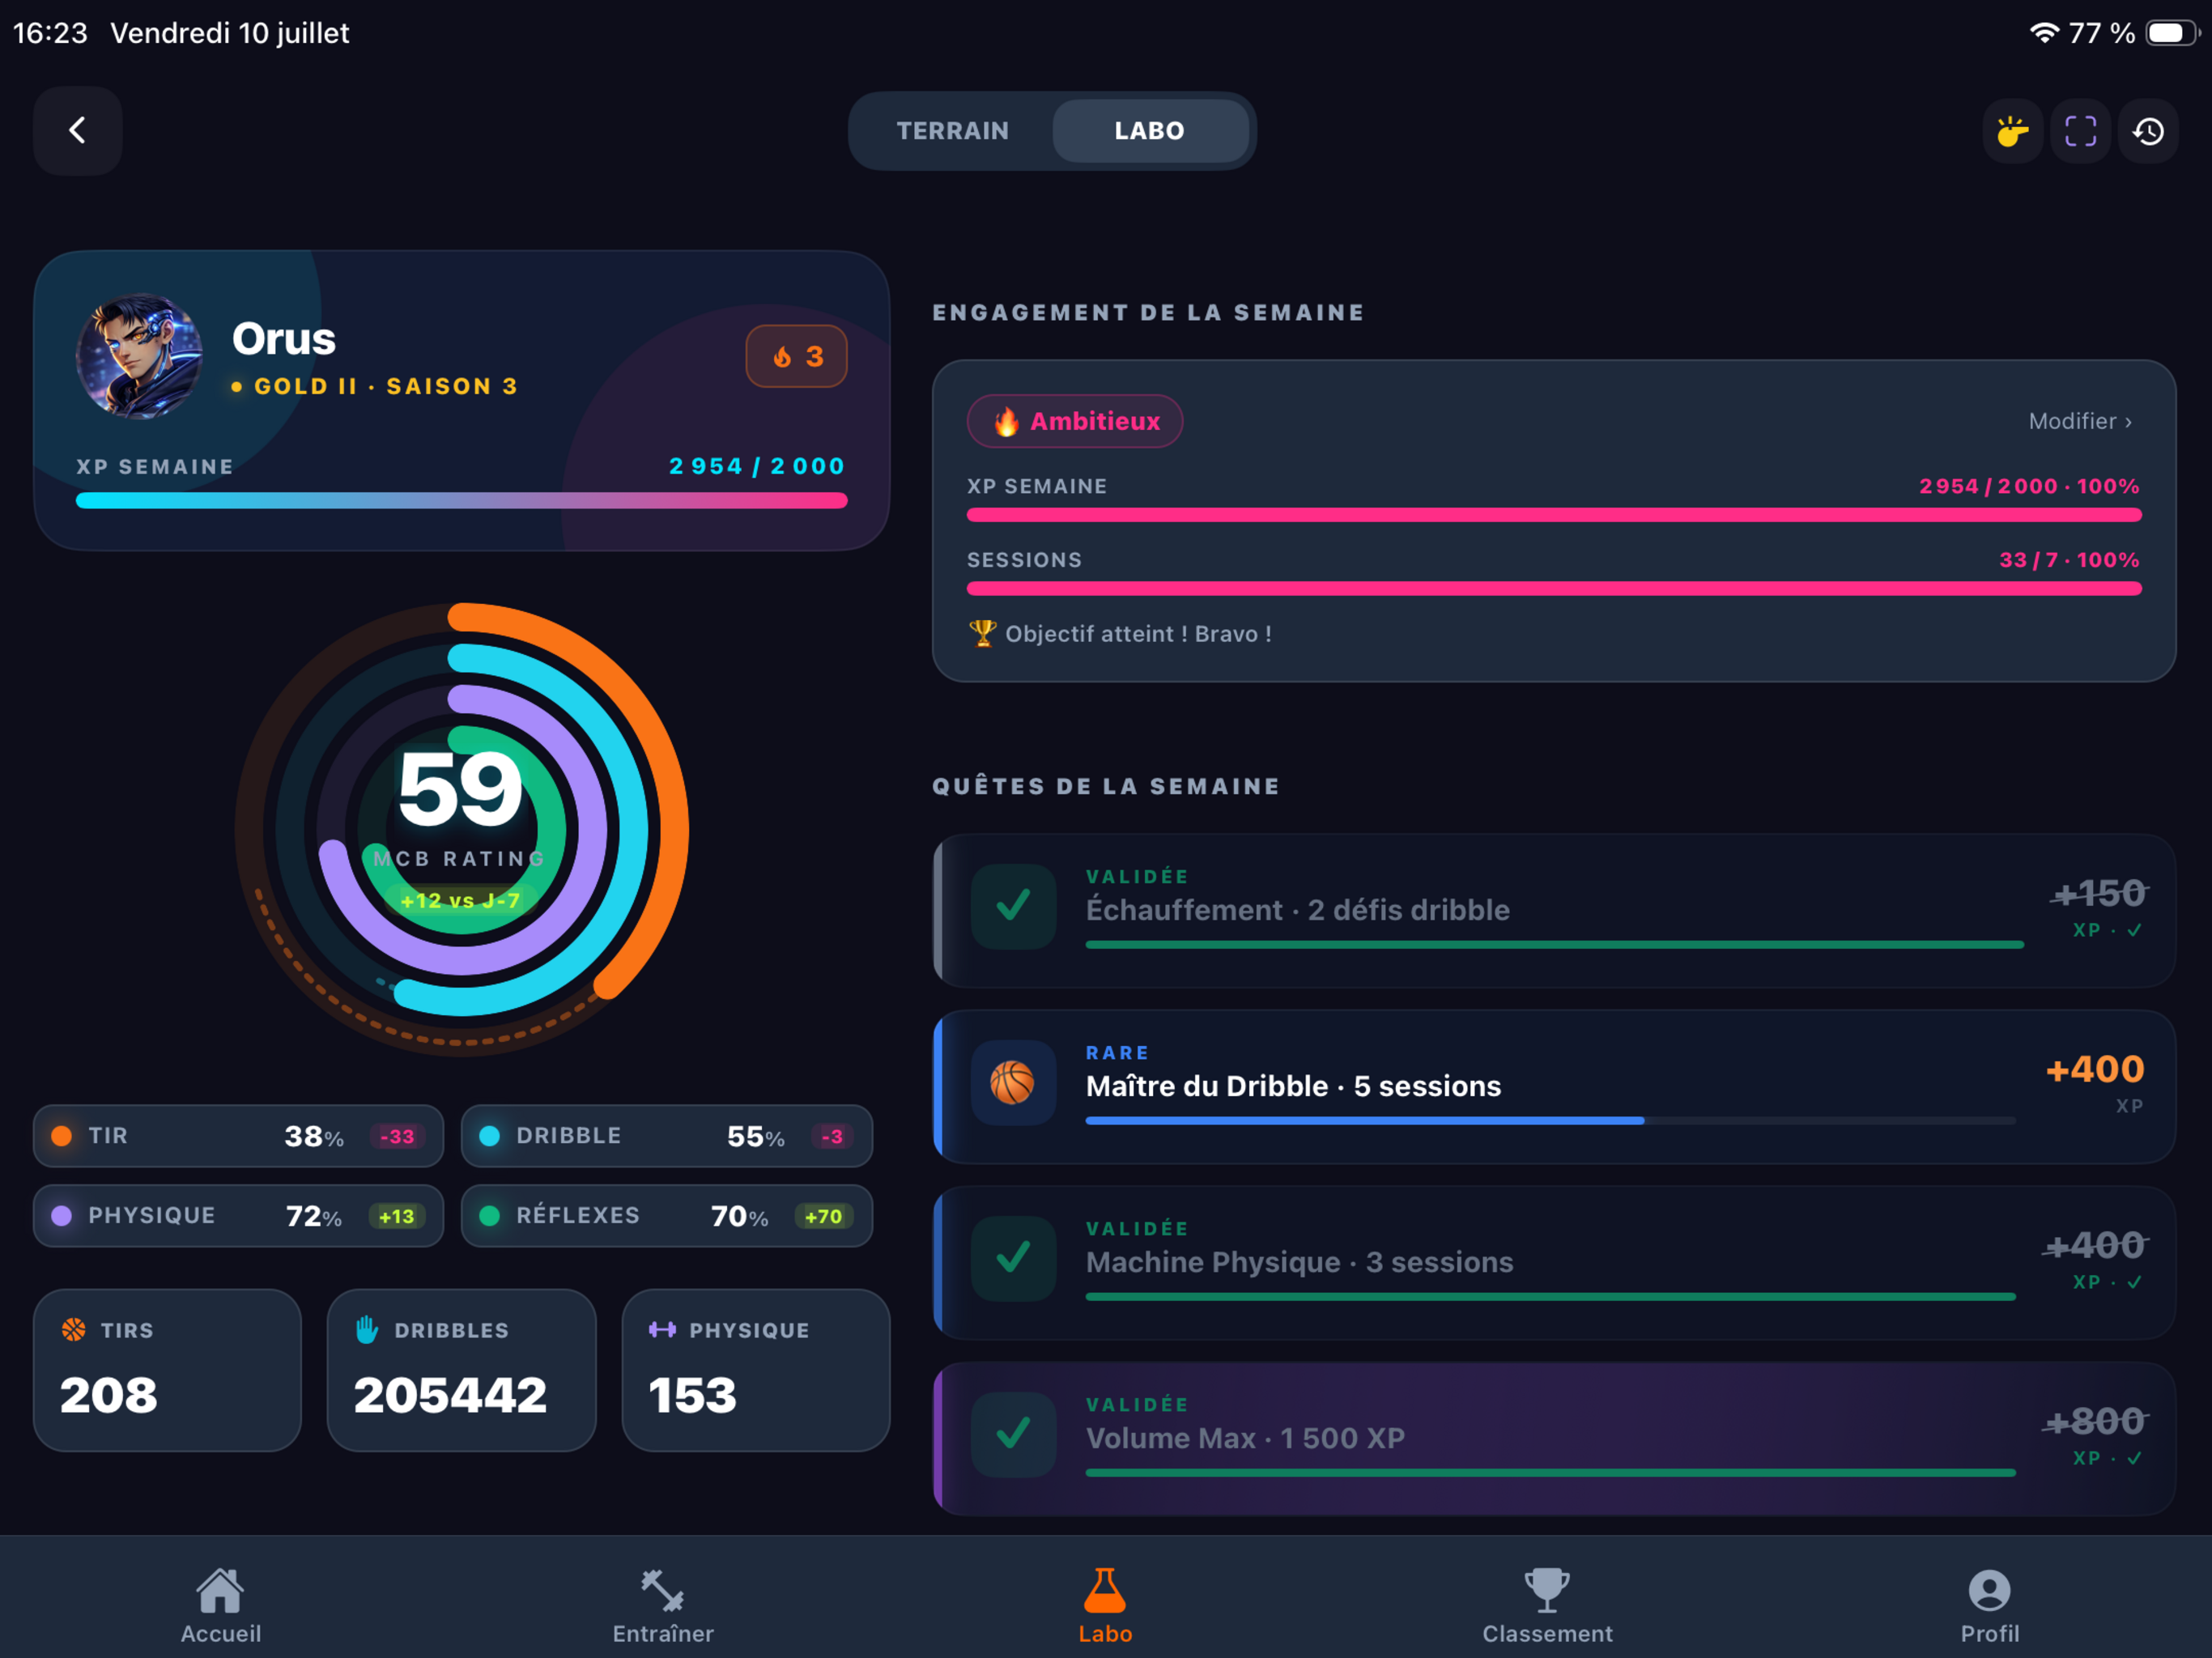Screen dimensions: 2212x1658
Task: Tap the dumbbell icon in PHYSIQUE count card
Action: coord(662,1330)
